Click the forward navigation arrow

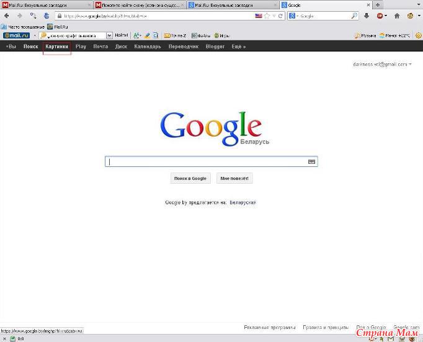(x=19, y=16)
